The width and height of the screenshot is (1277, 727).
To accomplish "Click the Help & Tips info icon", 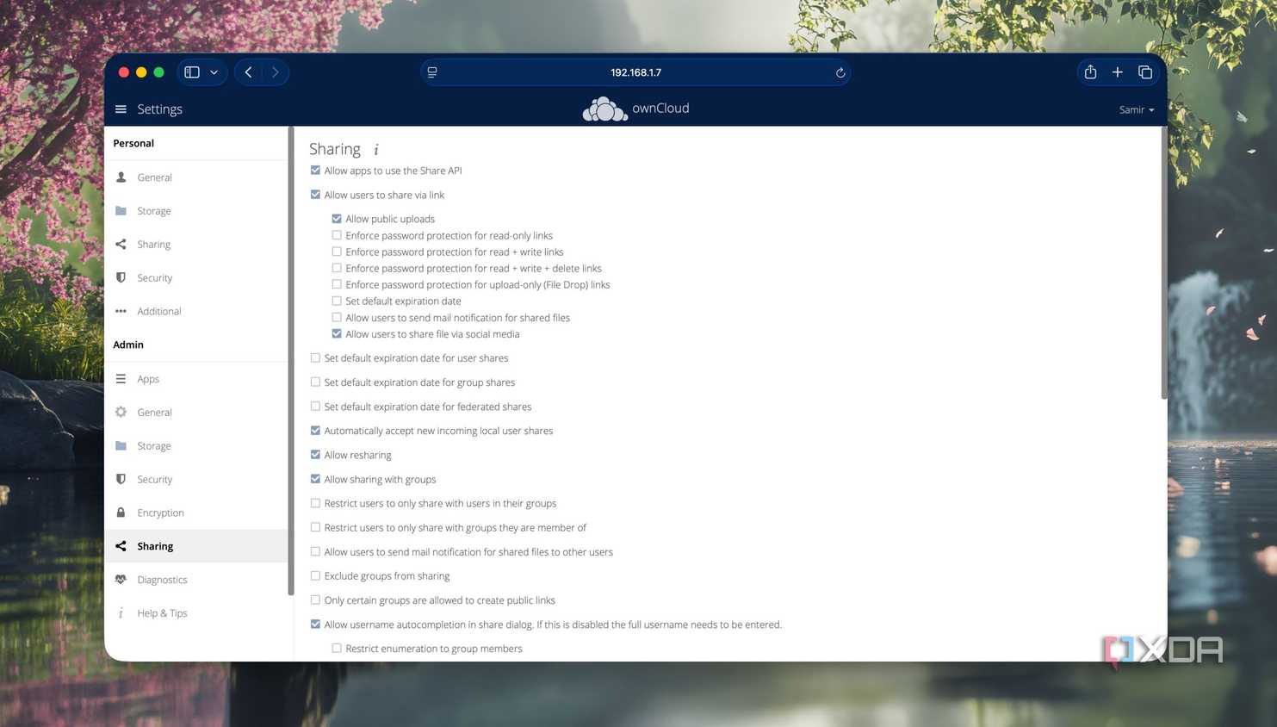I will pos(121,613).
